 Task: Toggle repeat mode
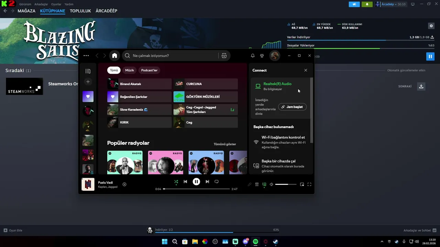point(217,181)
